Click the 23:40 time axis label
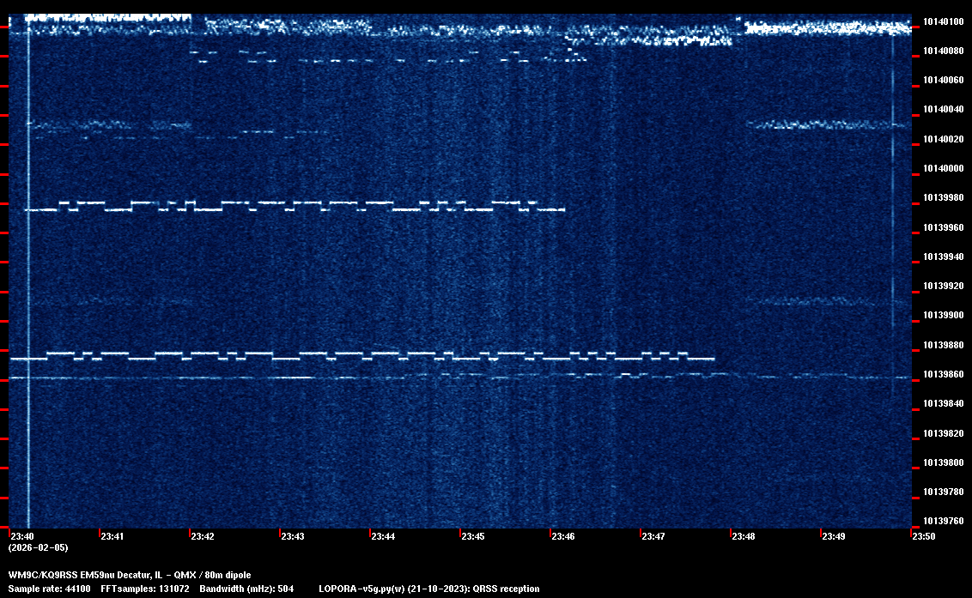The image size is (972, 598). pos(22,536)
